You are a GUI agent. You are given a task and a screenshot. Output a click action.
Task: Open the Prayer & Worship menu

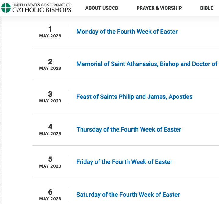[159, 8]
